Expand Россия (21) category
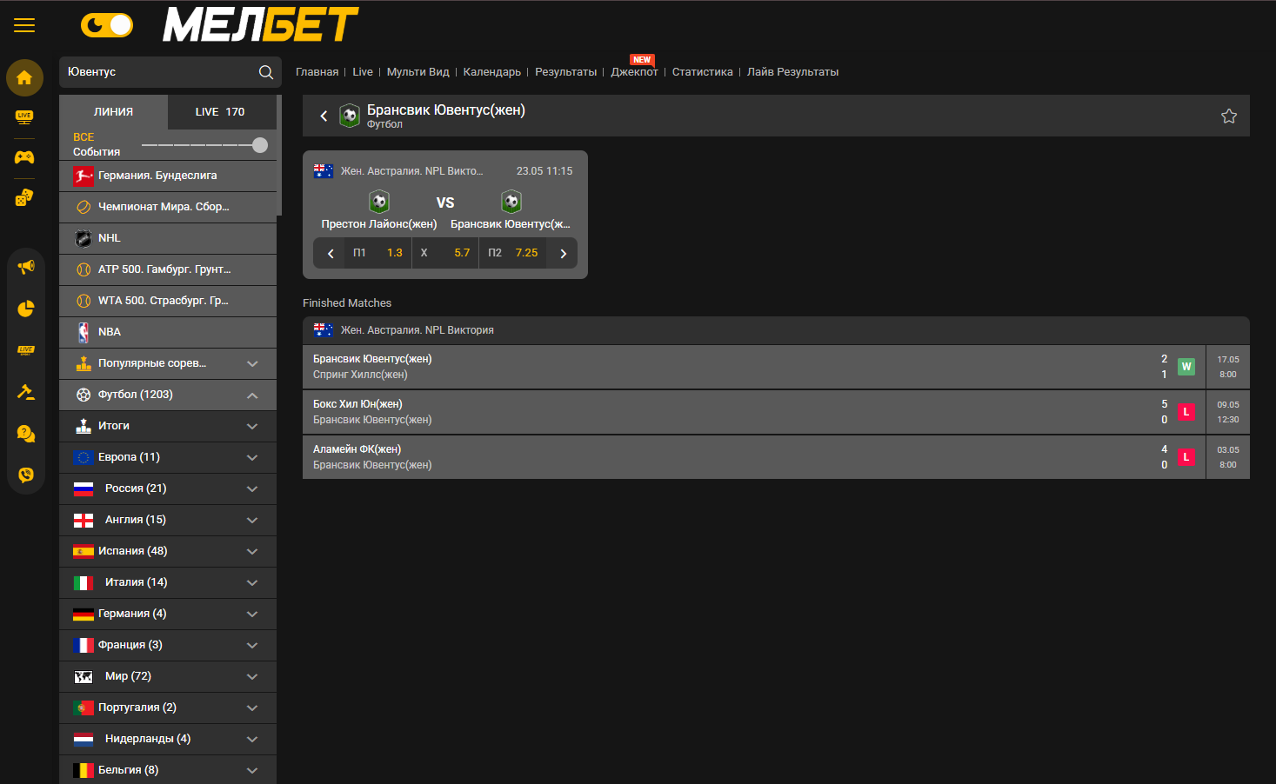 pyautogui.click(x=168, y=488)
